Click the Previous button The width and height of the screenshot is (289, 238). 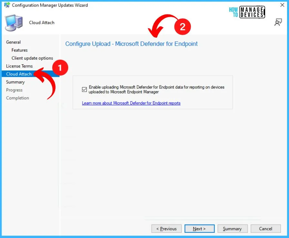166,229
